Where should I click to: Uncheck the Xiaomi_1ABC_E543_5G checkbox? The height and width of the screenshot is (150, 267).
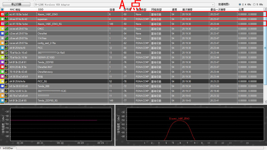click(2, 24)
